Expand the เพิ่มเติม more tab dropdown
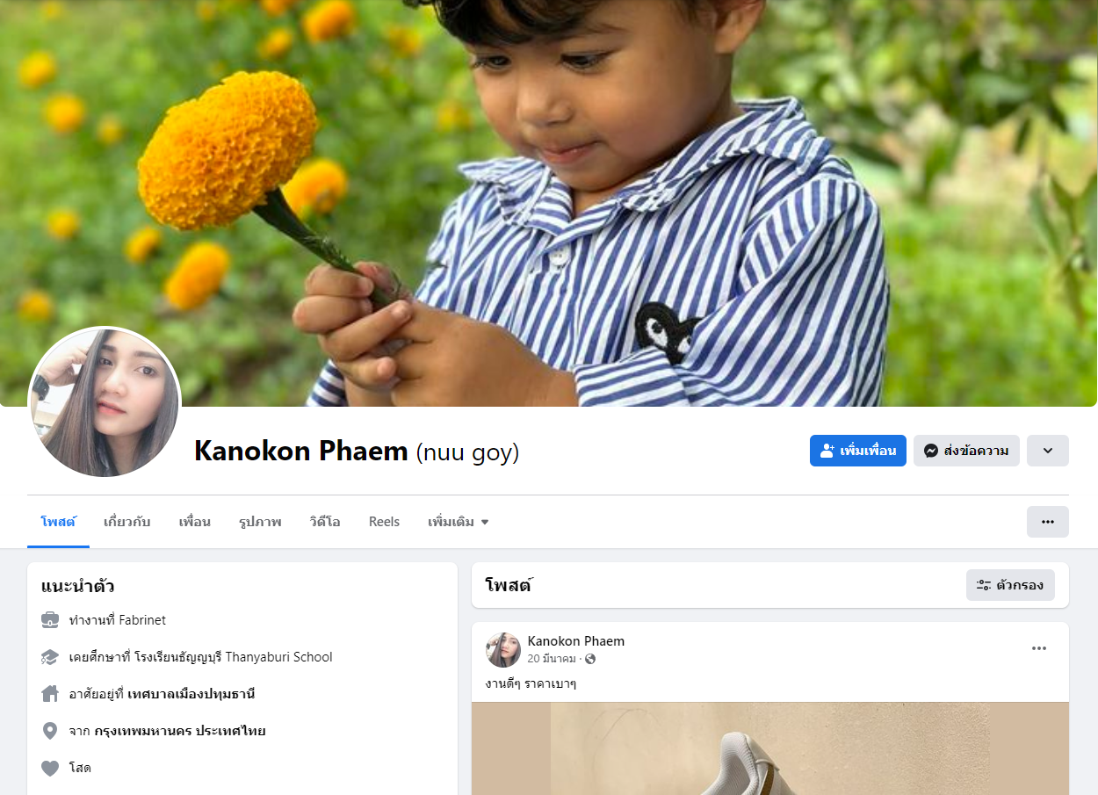 click(x=459, y=522)
